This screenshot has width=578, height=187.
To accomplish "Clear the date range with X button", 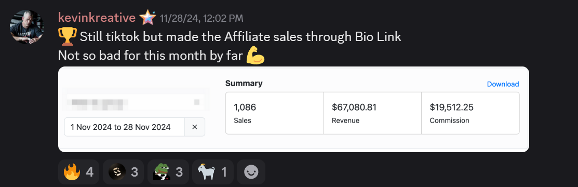I will [195, 127].
